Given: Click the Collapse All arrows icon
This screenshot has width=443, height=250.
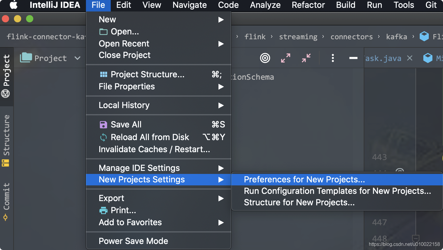Looking at the screenshot, I should click(x=306, y=58).
